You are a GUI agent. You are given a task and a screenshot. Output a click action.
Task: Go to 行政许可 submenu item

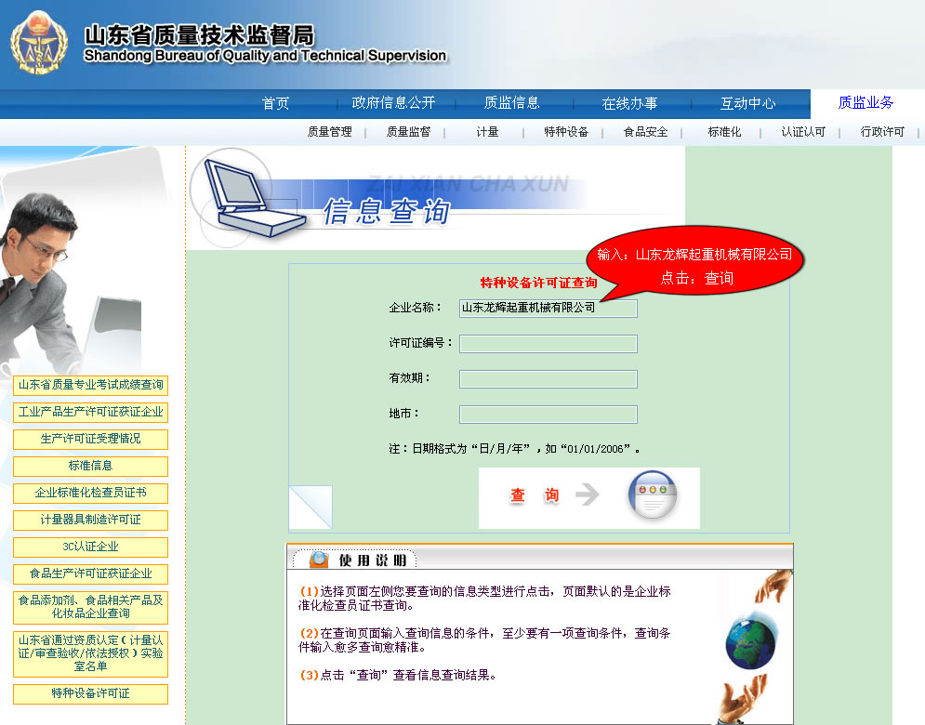click(882, 132)
